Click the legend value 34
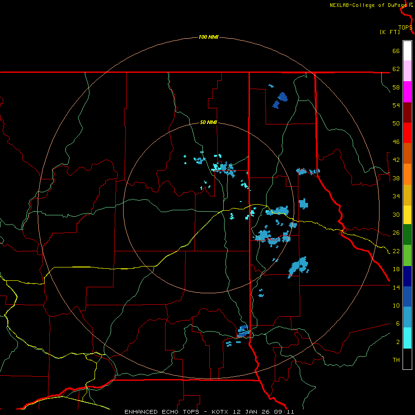The width and height of the screenshot is (415, 415). coord(396,196)
